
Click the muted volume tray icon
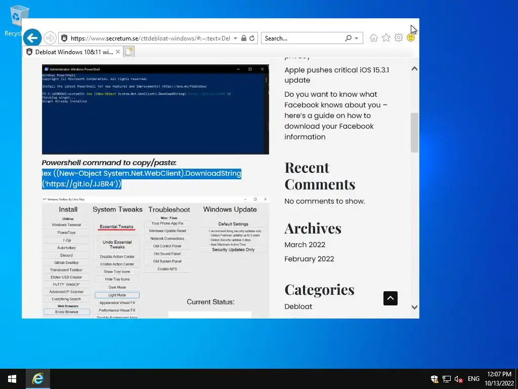click(x=458, y=379)
